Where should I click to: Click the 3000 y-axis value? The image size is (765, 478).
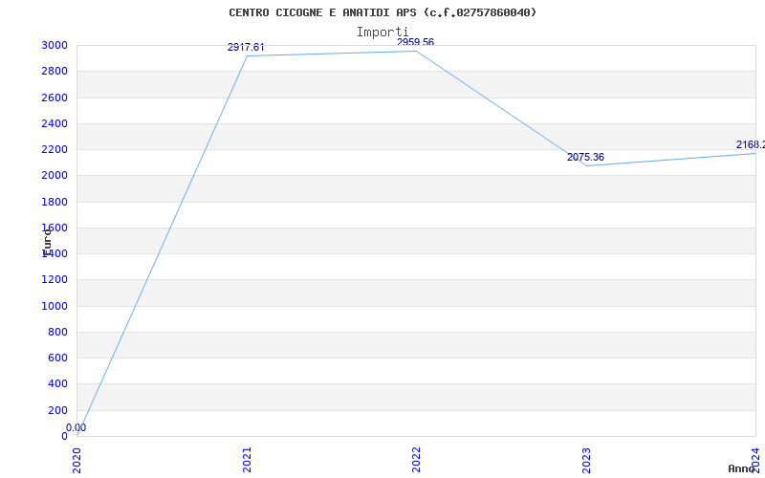tap(55, 45)
